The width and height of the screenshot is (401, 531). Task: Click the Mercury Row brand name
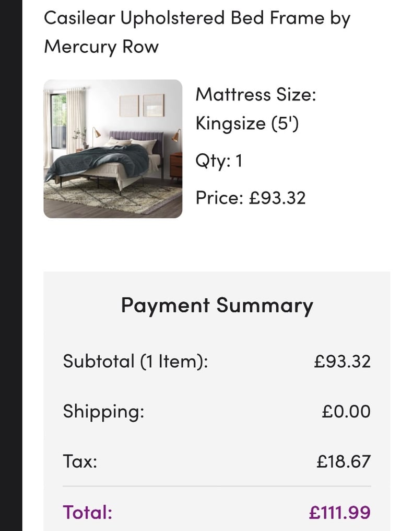tap(101, 47)
